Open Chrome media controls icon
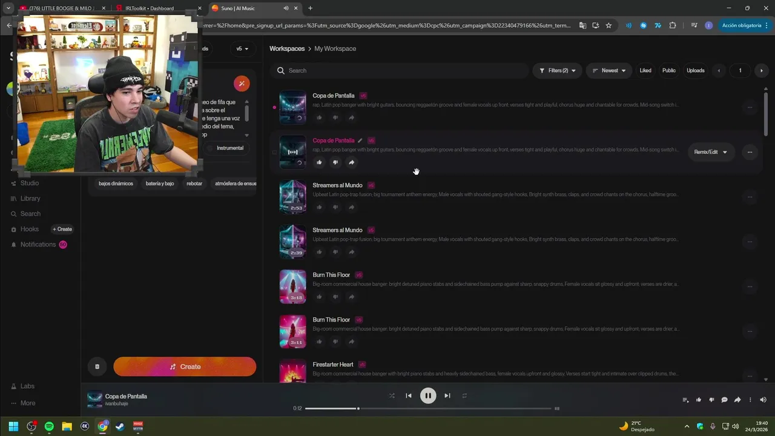Screen dimensions: 775x436 (x=694, y=25)
